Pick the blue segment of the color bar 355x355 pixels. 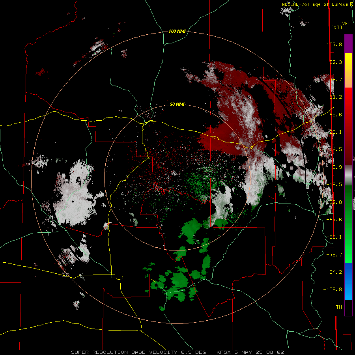348,281
